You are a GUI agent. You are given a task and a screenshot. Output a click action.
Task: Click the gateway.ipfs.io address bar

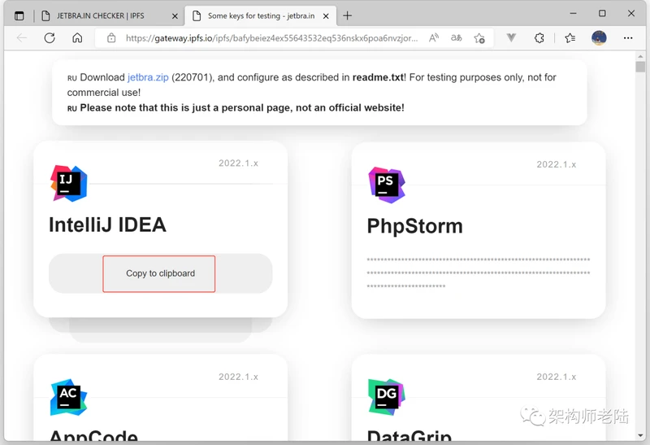[271, 38]
